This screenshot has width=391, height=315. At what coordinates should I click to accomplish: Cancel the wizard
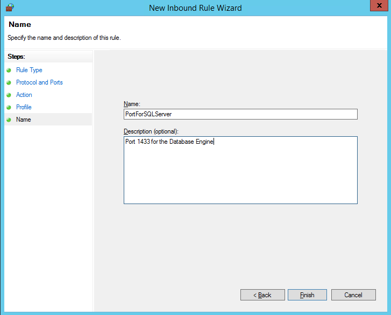click(353, 295)
